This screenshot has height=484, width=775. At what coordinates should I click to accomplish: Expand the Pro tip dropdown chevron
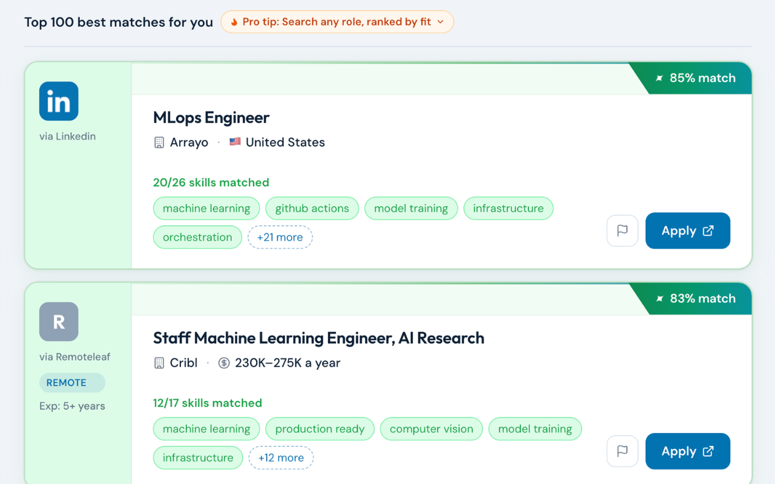[441, 22]
